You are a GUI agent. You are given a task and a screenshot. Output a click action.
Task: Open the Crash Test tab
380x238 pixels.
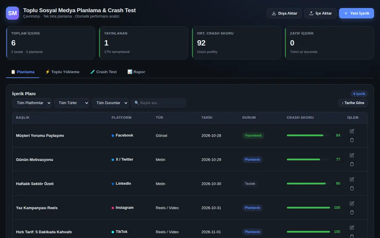(104, 72)
